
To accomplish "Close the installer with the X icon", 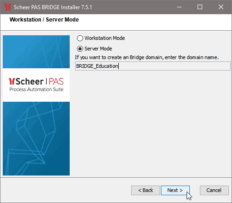I will 221,7.
